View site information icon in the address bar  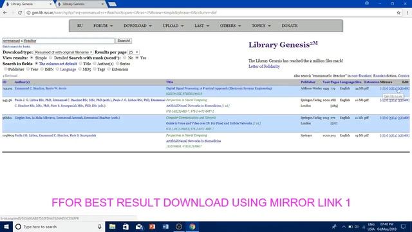(28, 13)
